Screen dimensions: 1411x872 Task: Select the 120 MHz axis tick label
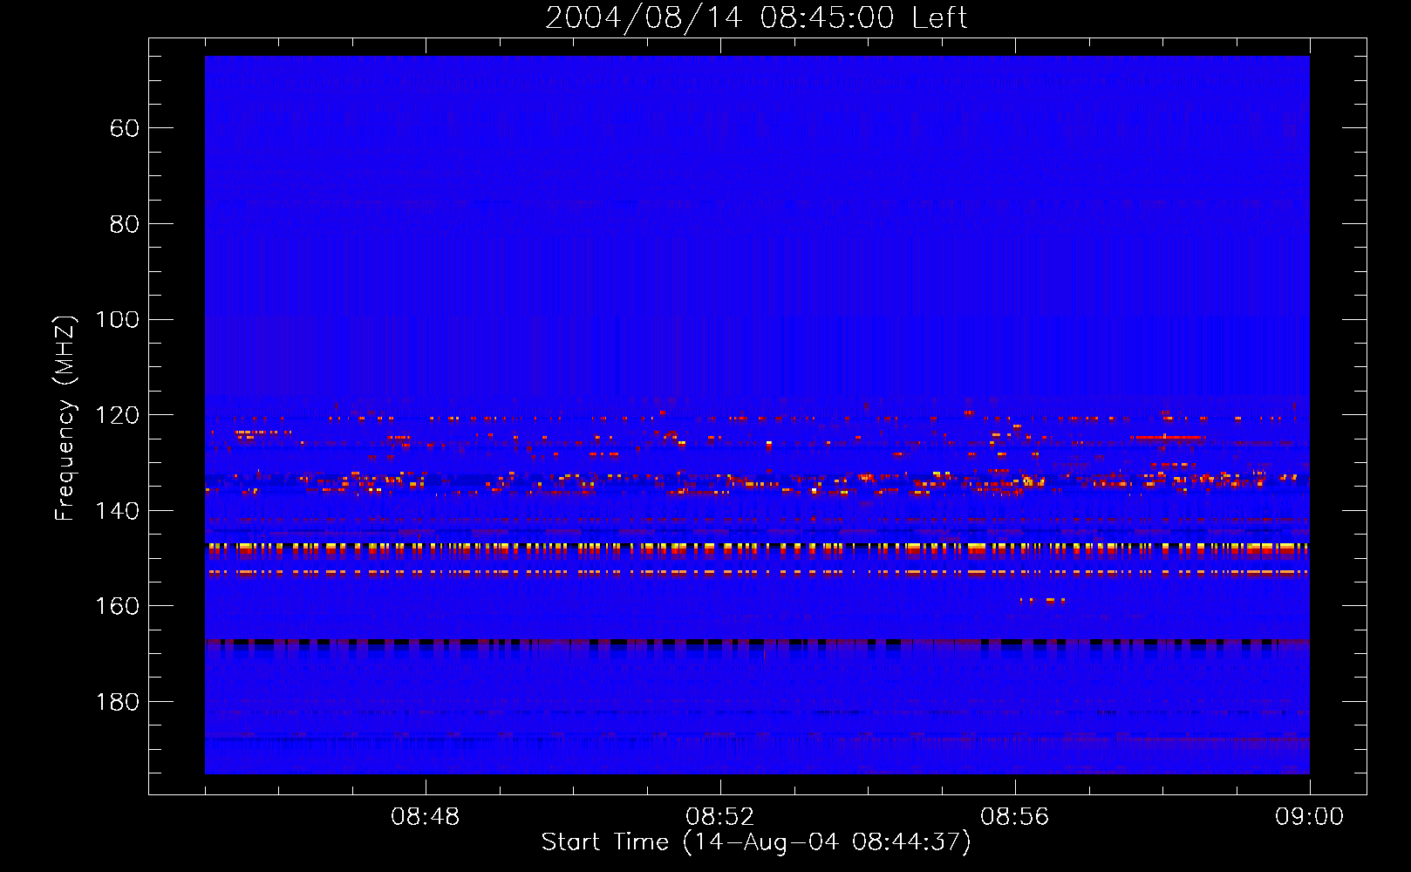pyautogui.click(x=117, y=416)
